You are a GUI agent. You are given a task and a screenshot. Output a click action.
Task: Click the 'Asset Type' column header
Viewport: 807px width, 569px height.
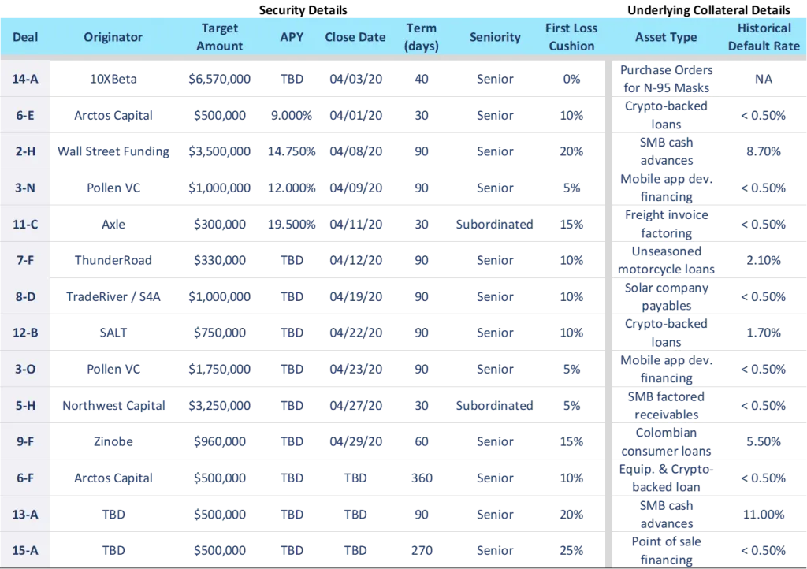[x=666, y=37]
